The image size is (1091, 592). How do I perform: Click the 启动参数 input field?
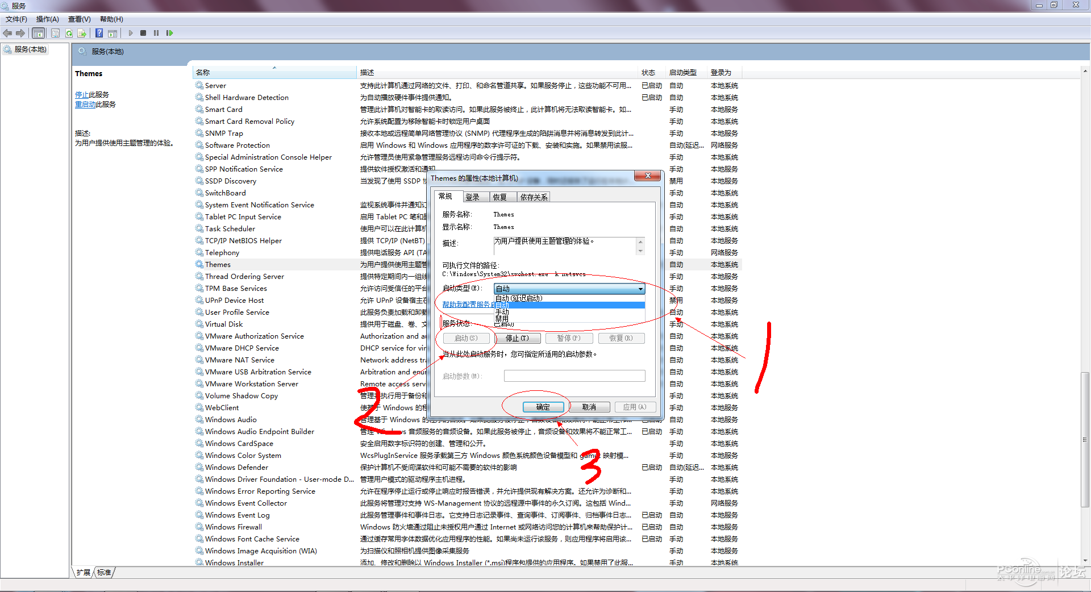click(574, 376)
